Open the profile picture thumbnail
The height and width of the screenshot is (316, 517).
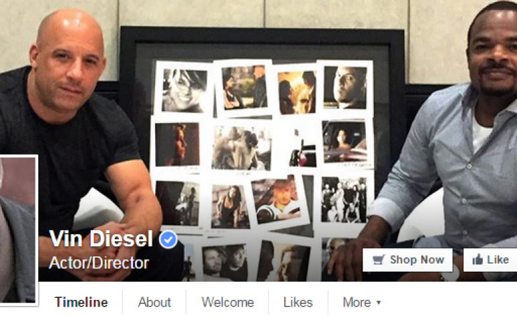[x=18, y=230]
